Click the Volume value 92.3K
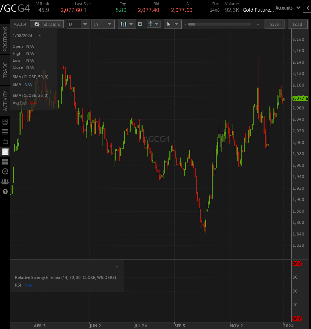Image resolution: width=311 pixels, height=329 pixels. 232,10
